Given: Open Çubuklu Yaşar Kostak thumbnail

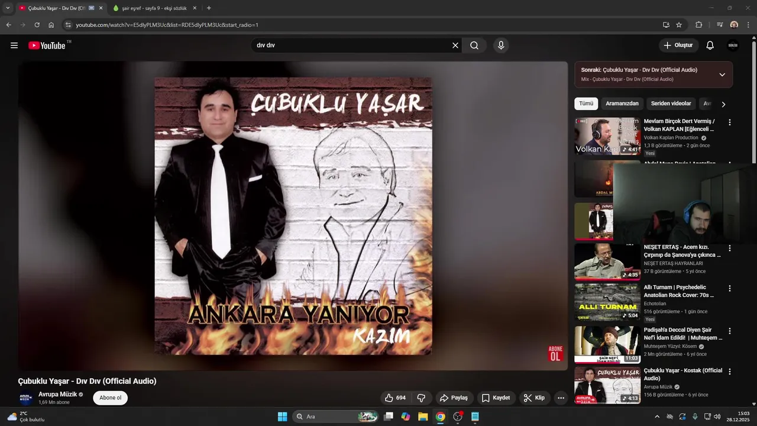Looking at the screenshot, I should [607, 385].
